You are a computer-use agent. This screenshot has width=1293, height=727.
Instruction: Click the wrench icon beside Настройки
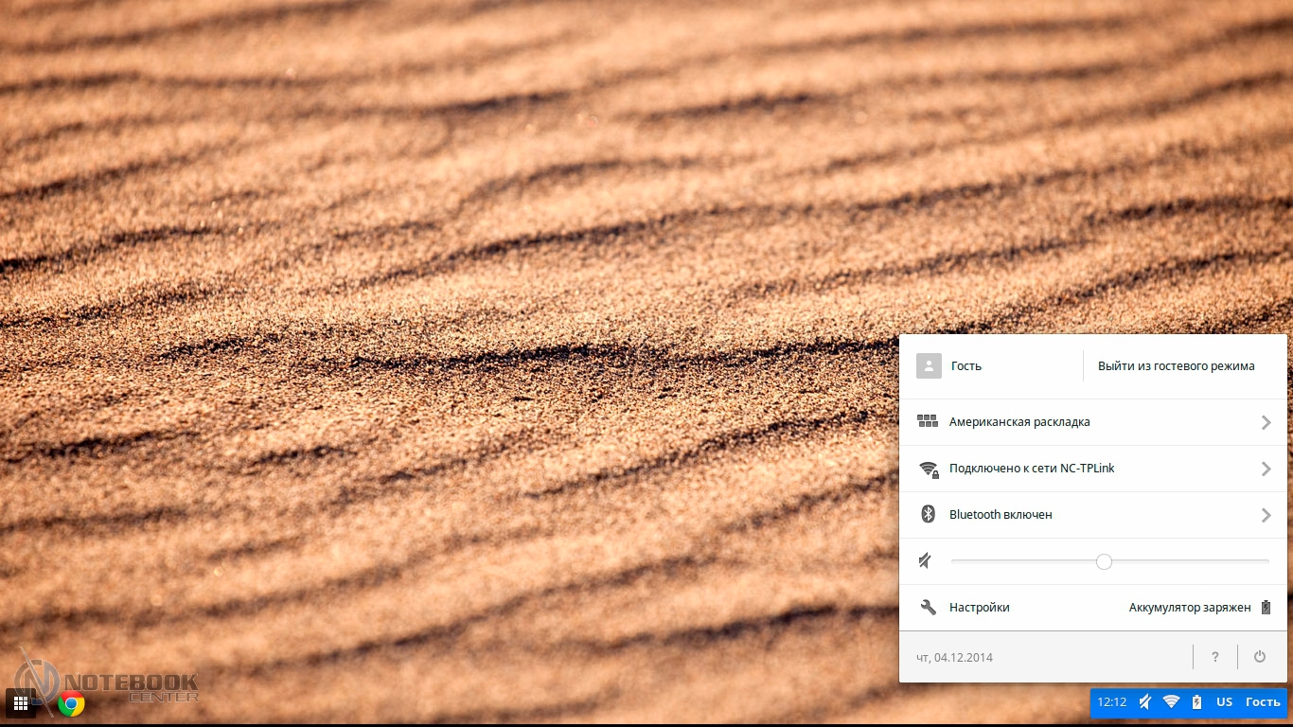(928, 608)
